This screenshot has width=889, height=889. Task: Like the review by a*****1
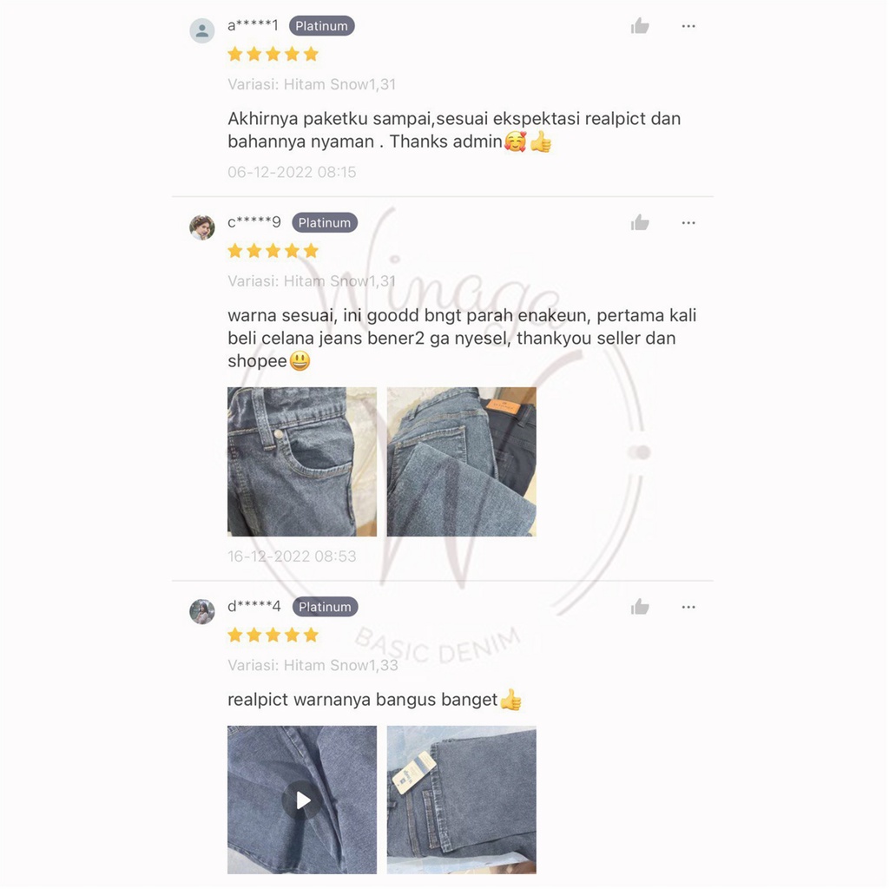(x=640, y=26)
